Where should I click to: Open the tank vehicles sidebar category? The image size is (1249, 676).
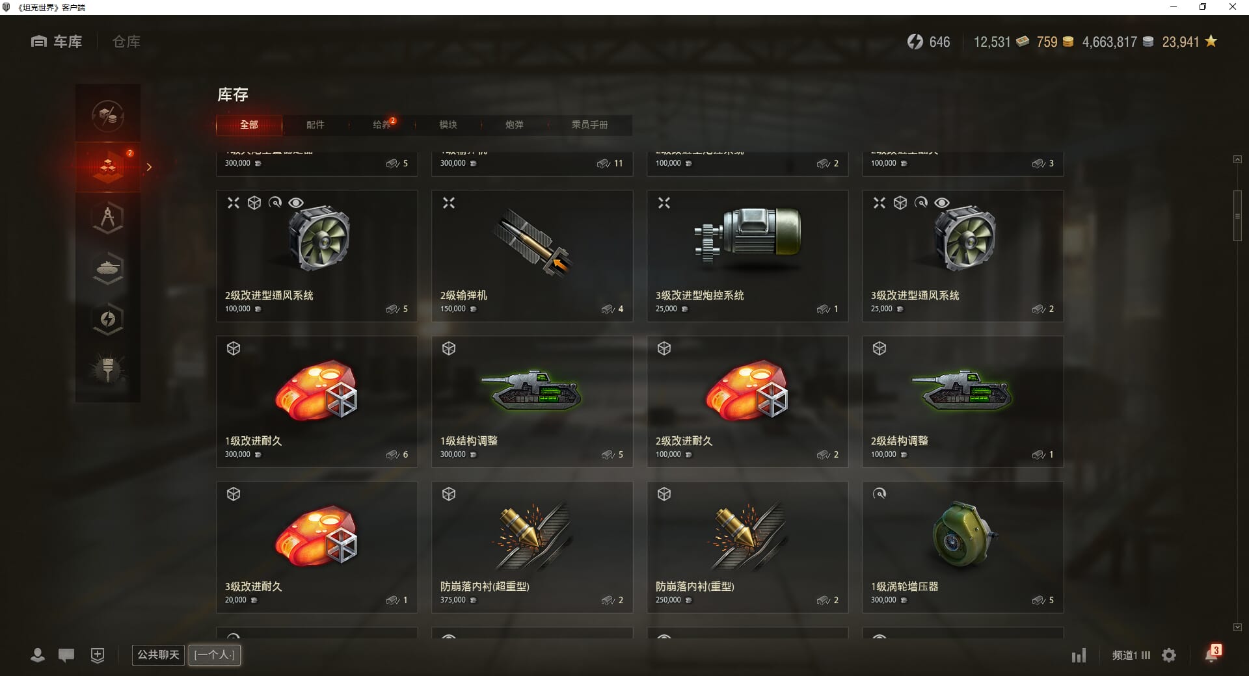(108, 268)
